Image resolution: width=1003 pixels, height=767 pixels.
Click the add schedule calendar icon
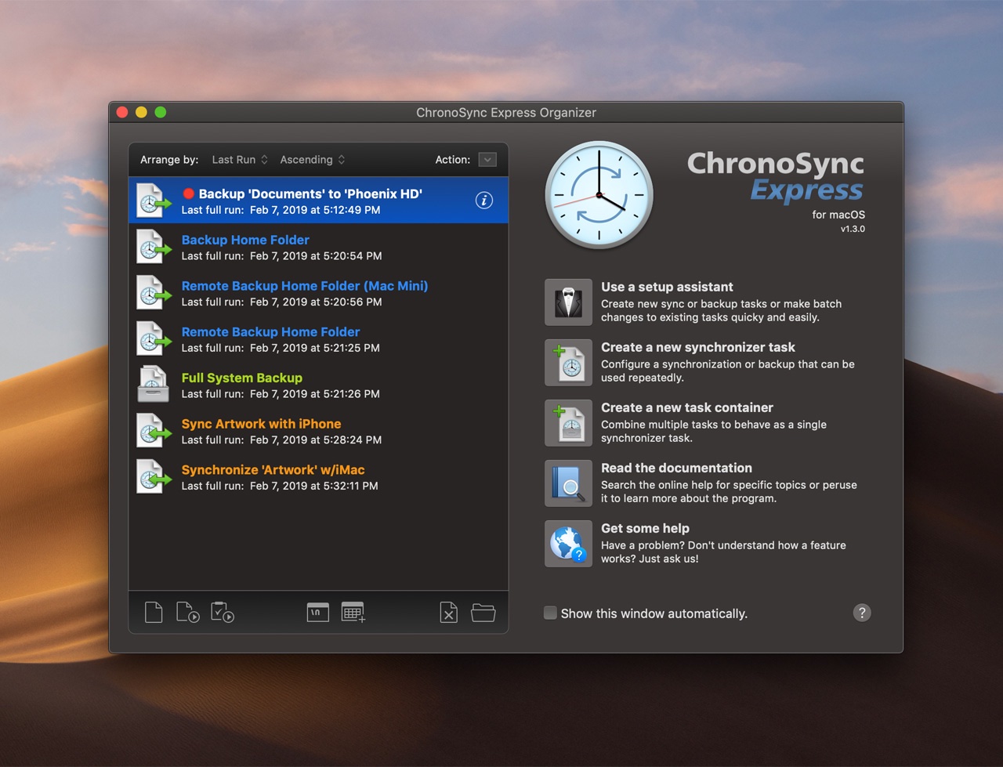tap(353, 613)
